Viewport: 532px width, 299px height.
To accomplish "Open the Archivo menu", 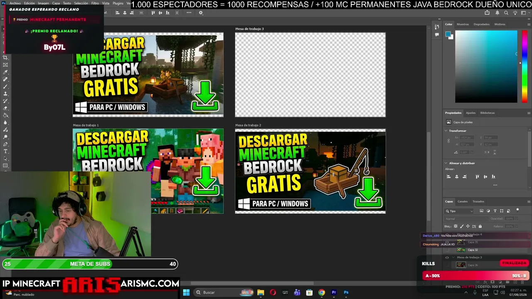I will coord(15,3).
